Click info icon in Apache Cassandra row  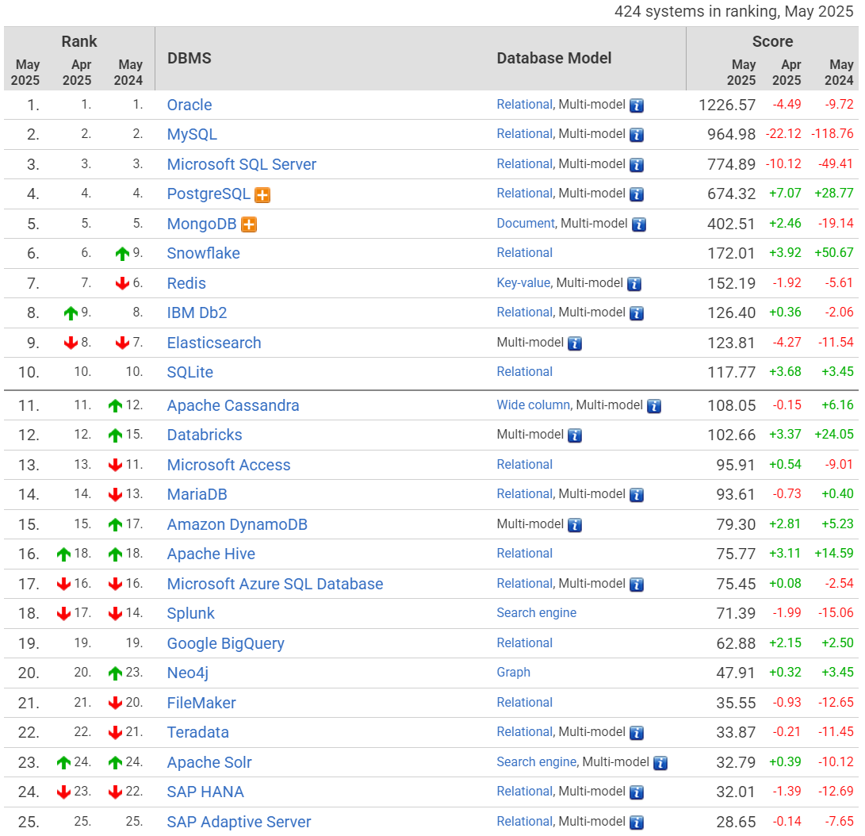(654, 407)
